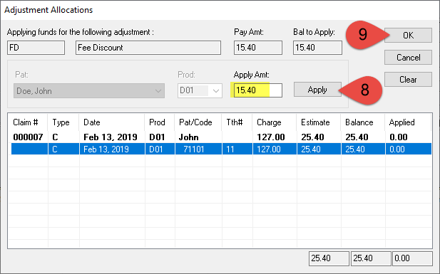Click bold charge 127.00 in claim row
This screenshot has width=440, height=274.
[271, 137]
